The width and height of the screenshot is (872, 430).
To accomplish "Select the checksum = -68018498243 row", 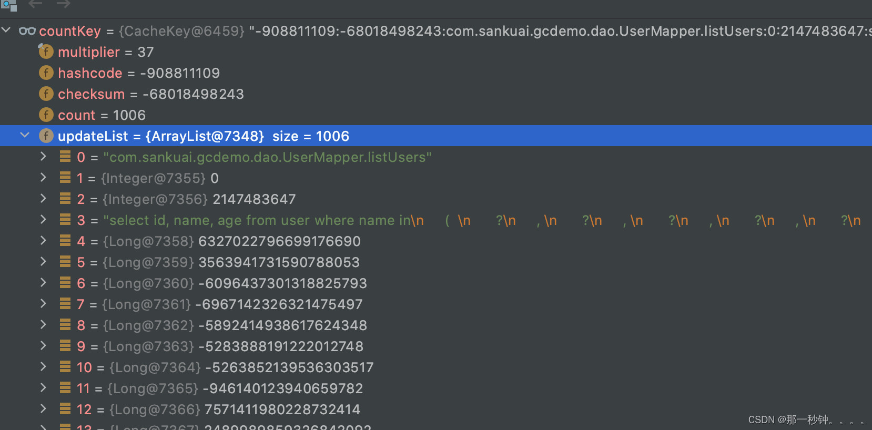I will (436, 94).
